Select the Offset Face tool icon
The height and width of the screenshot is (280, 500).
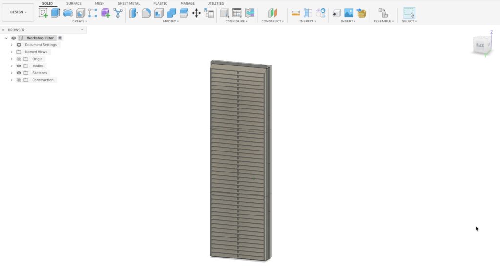click(x=184, y=13)
